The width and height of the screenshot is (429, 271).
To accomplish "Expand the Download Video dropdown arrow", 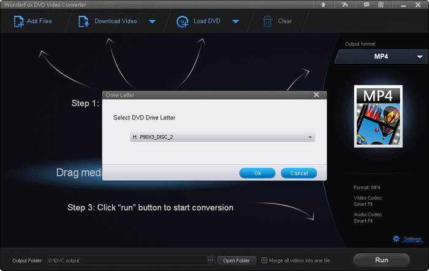I will click(152, 21).
